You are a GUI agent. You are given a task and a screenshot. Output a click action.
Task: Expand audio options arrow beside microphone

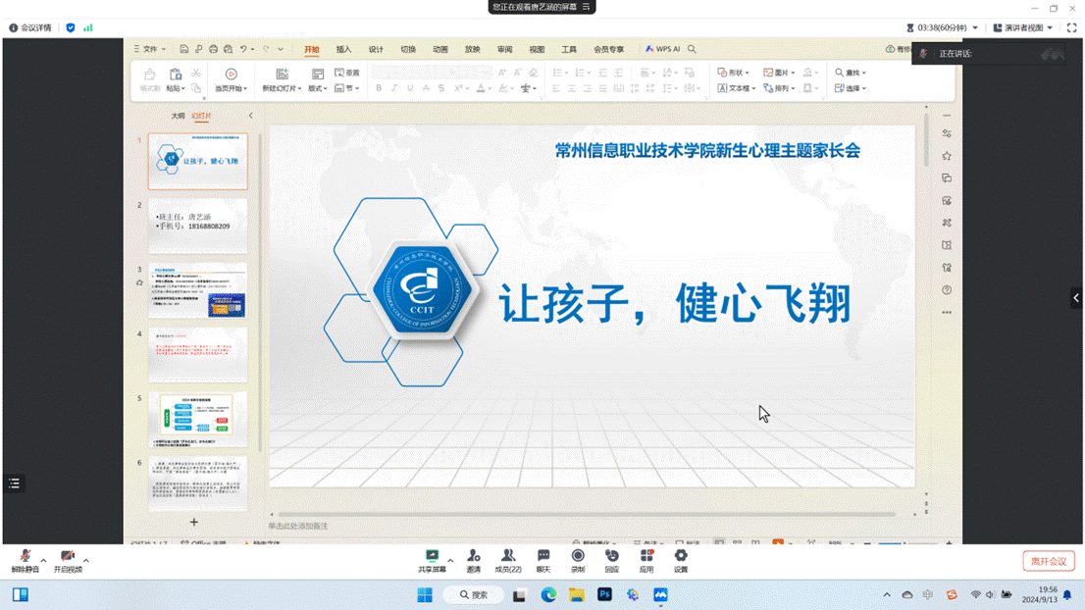point(43,560)
